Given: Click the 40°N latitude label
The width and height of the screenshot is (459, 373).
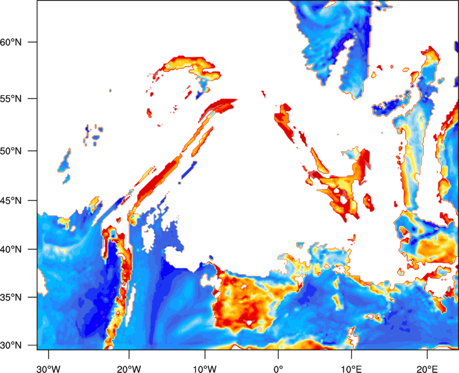Looking at the screenshot, I should pos(11,250).
